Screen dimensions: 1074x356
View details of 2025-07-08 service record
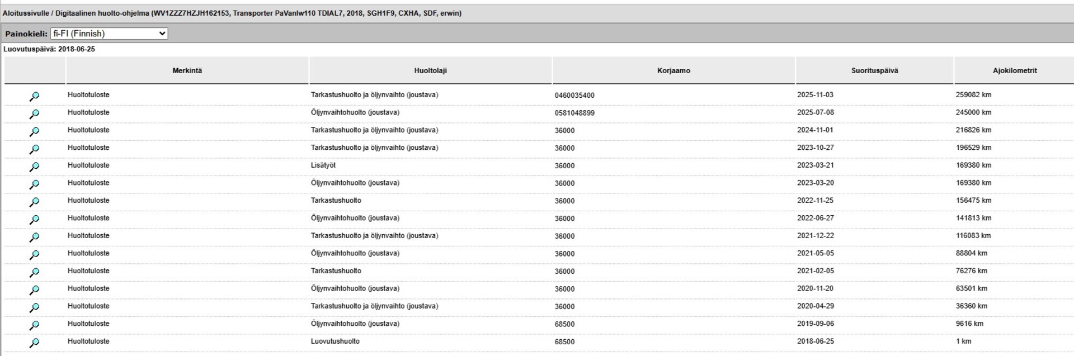(34, 114)
